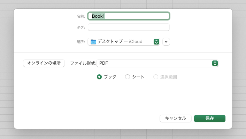Click the highlighted Book1 text

tap(98, 16)
